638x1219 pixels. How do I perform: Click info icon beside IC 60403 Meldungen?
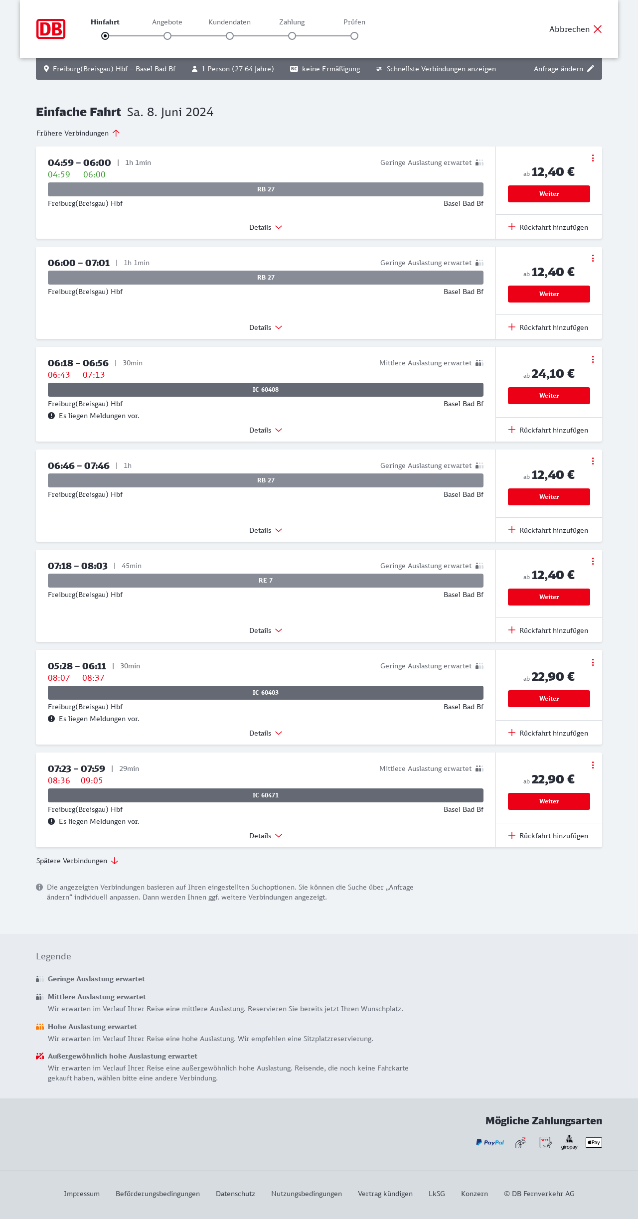click(51, 719)
